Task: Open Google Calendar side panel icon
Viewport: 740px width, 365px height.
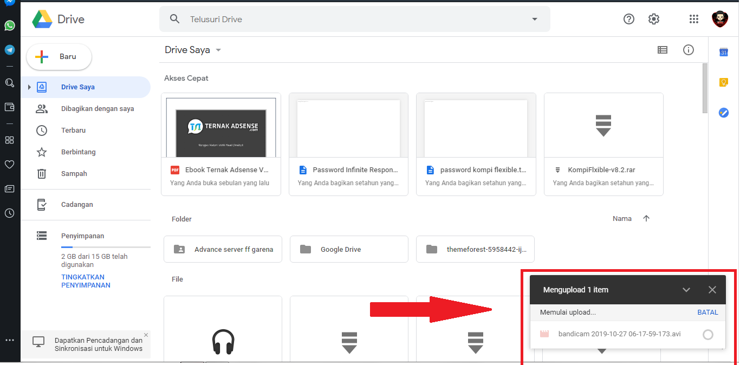Action: point(723,52)
